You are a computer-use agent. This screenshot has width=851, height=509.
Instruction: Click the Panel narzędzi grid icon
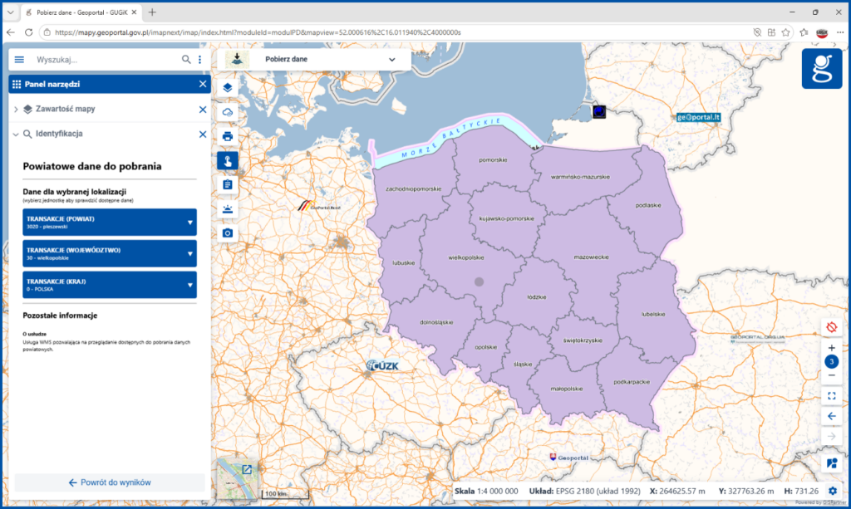click(17, 84)
